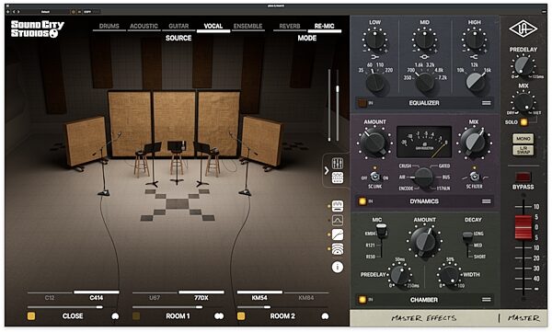The height and width of the screenshot is (332, 552).
Task: Toggle the ROOM 2 mic enable square
Action: click(241, 315)
